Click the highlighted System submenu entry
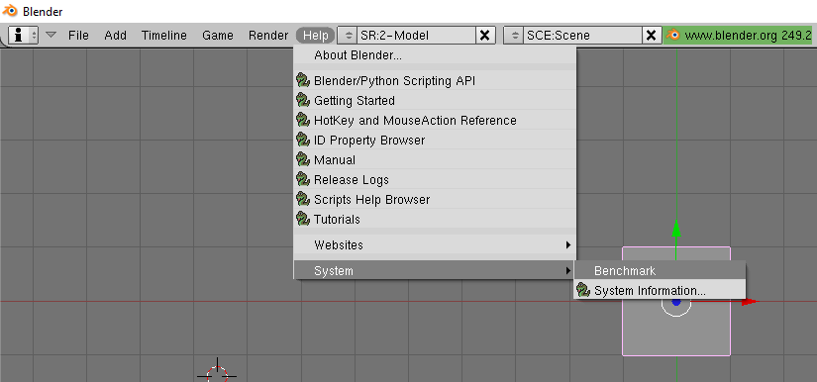 [435, 270]
